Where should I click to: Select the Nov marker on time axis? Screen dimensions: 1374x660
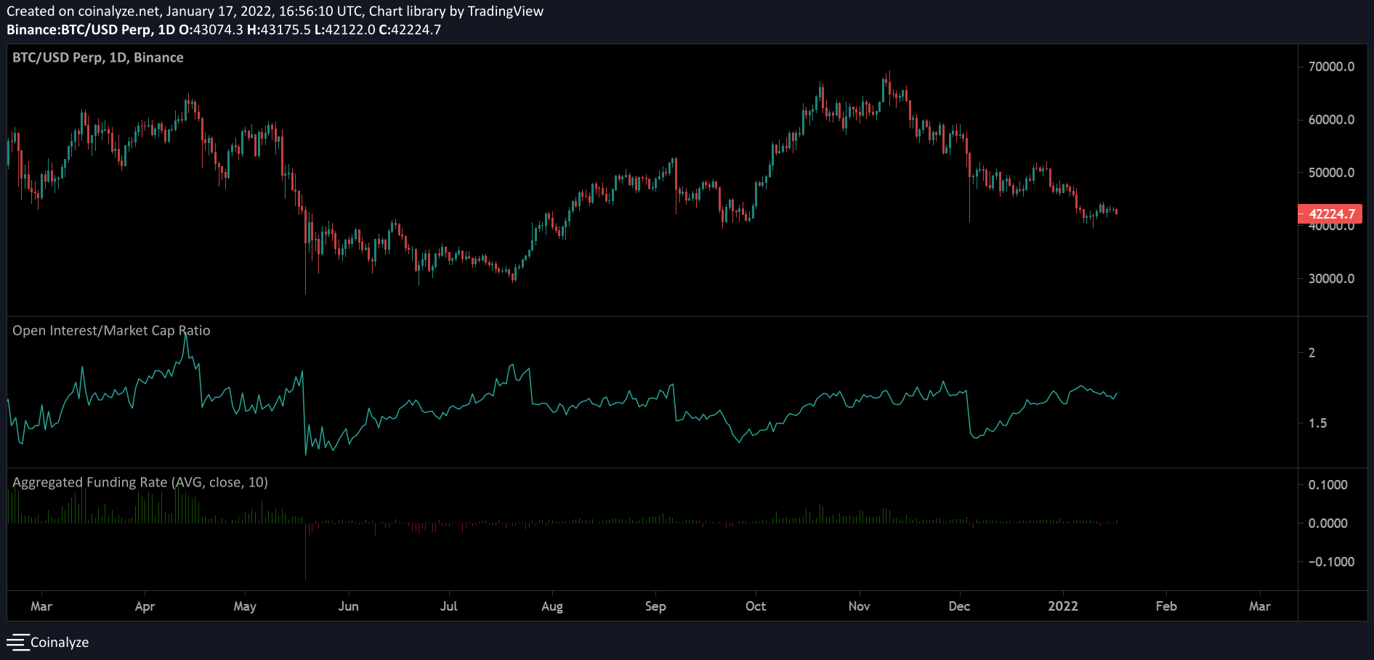coord(859,606)
